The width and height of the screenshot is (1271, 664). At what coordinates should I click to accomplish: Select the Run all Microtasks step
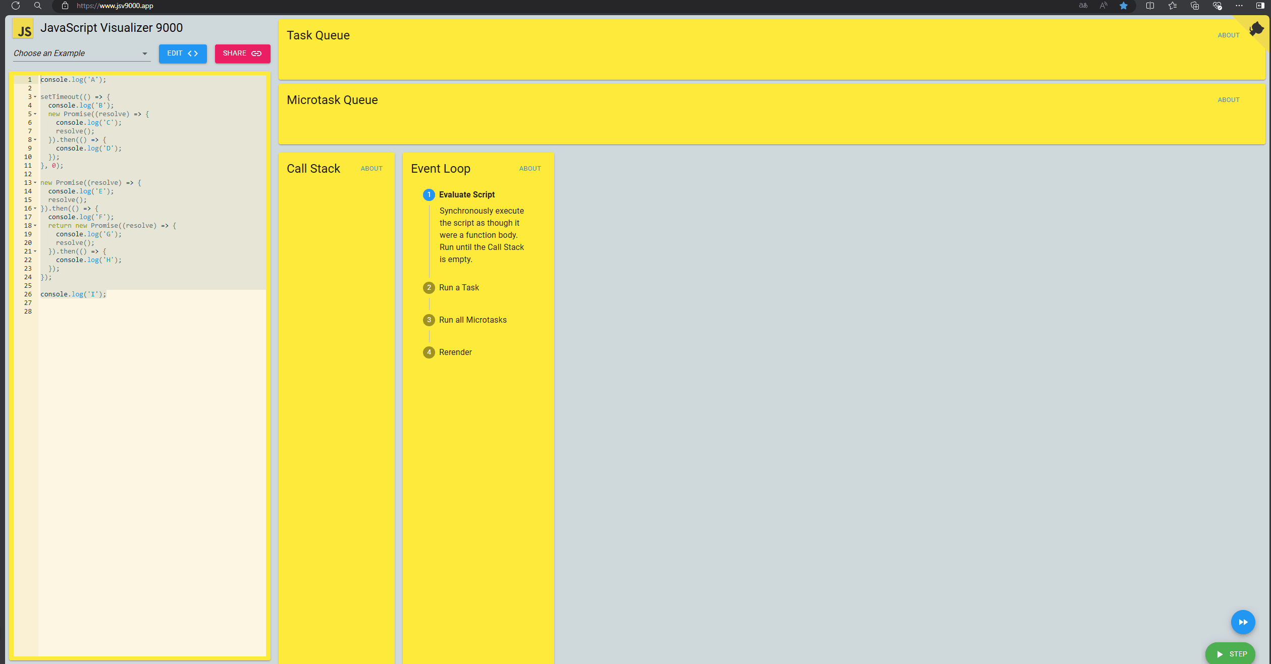point(472,320)
